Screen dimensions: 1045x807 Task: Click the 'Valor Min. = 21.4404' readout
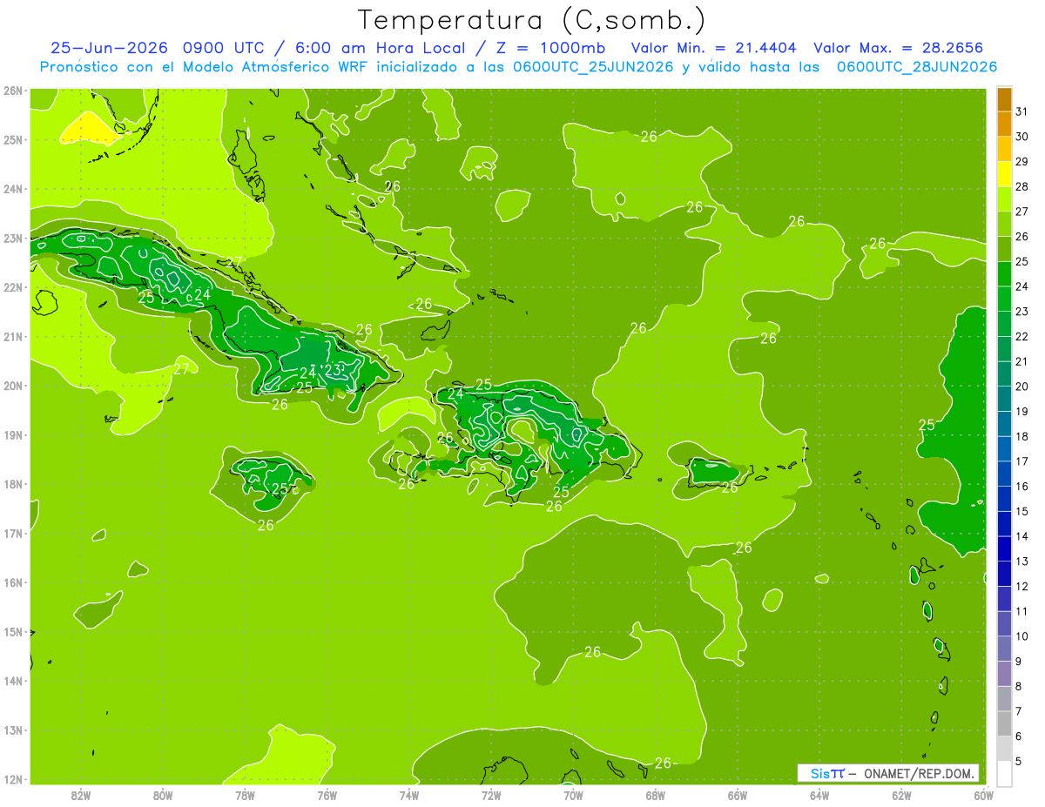[714, 48]
